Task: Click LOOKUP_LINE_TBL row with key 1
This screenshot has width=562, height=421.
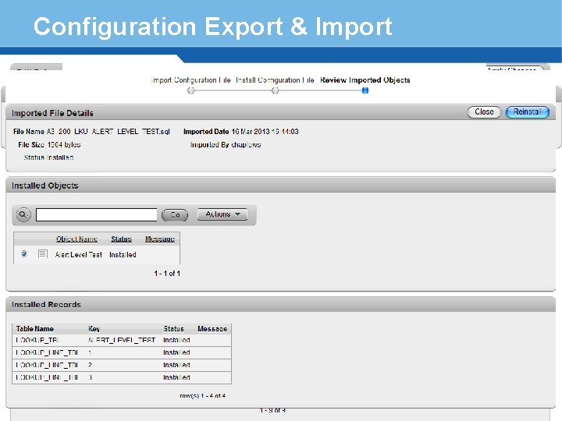Action: [122, 352]
